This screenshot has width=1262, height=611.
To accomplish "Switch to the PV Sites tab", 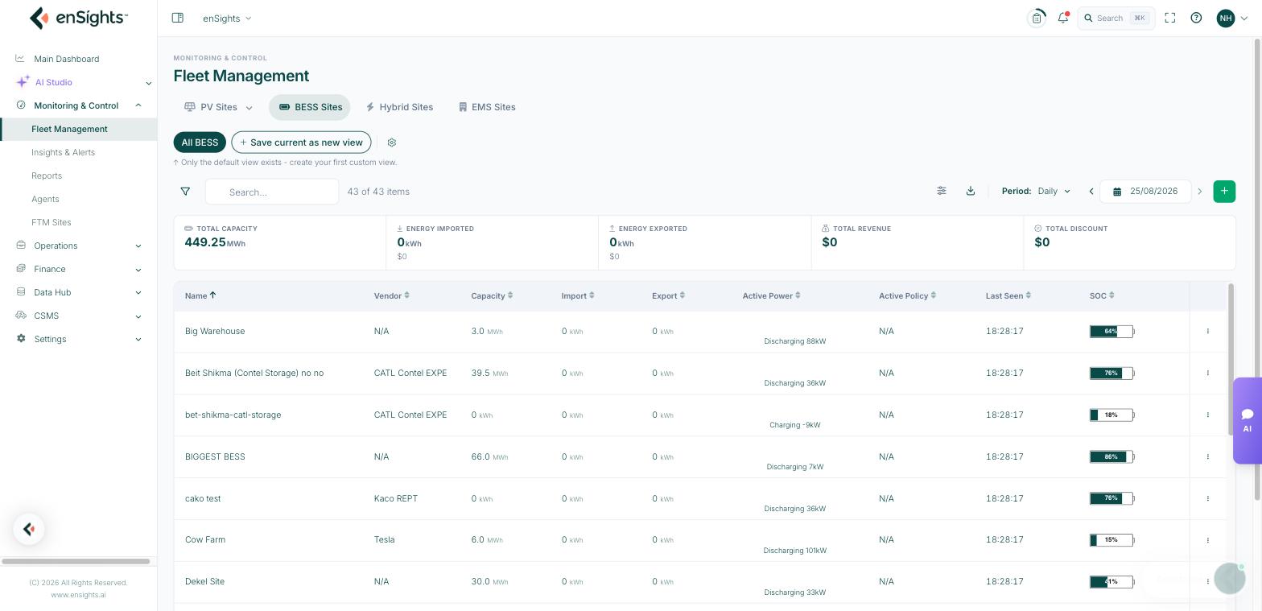I will (x=218, y=107).
